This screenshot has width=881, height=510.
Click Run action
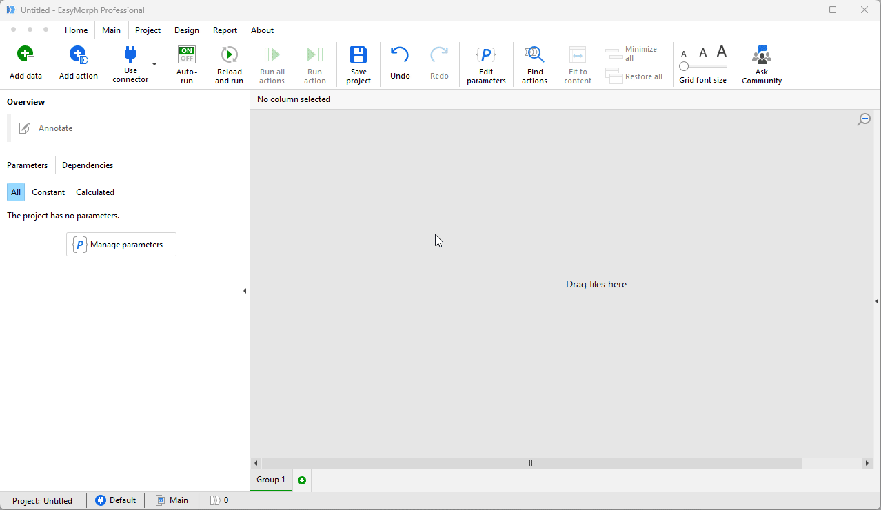click(x=315, y=65)
